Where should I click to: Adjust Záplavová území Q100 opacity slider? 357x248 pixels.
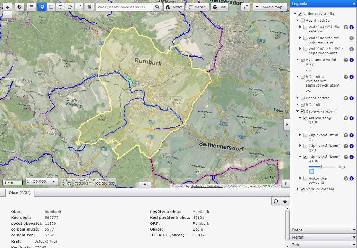(x=321, y=167)
